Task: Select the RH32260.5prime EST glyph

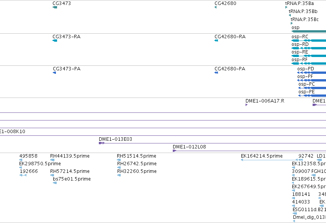Action: pyautogui.click(x=119, y=175)
